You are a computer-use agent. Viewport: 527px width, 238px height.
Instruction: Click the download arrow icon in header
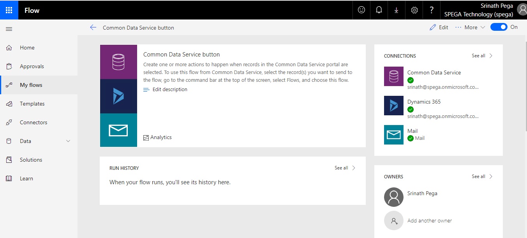pyautogui.click(x=397, y=10)
